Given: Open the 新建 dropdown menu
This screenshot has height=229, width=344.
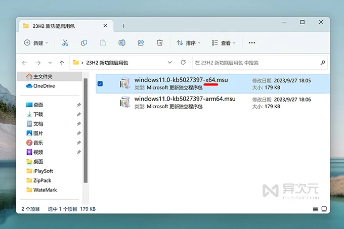Looking at the screenshot, I should click(36, 43).
